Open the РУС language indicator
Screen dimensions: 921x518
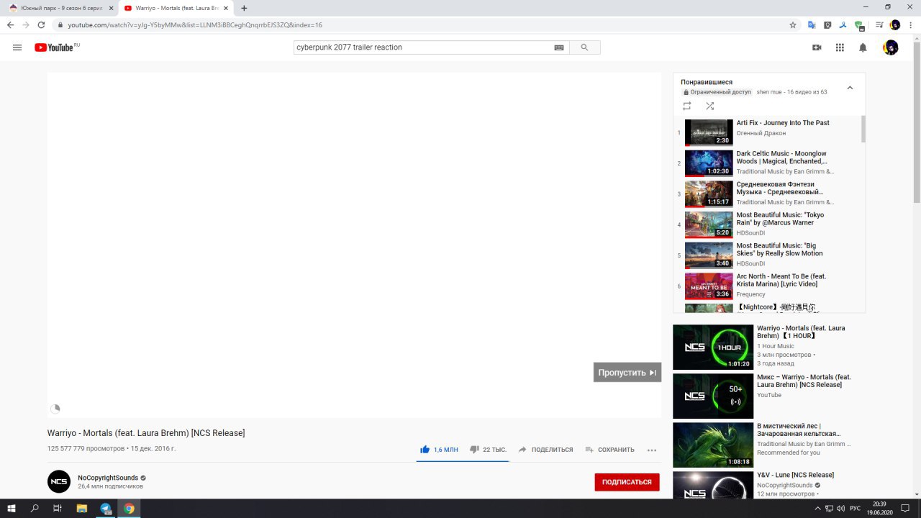click(x=855, y=508)
